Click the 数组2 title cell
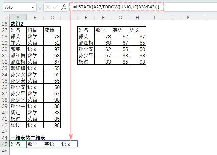Image resolution: width=217 pixels, height=155 pixels. pyautogui.click(x=18, y=24)
